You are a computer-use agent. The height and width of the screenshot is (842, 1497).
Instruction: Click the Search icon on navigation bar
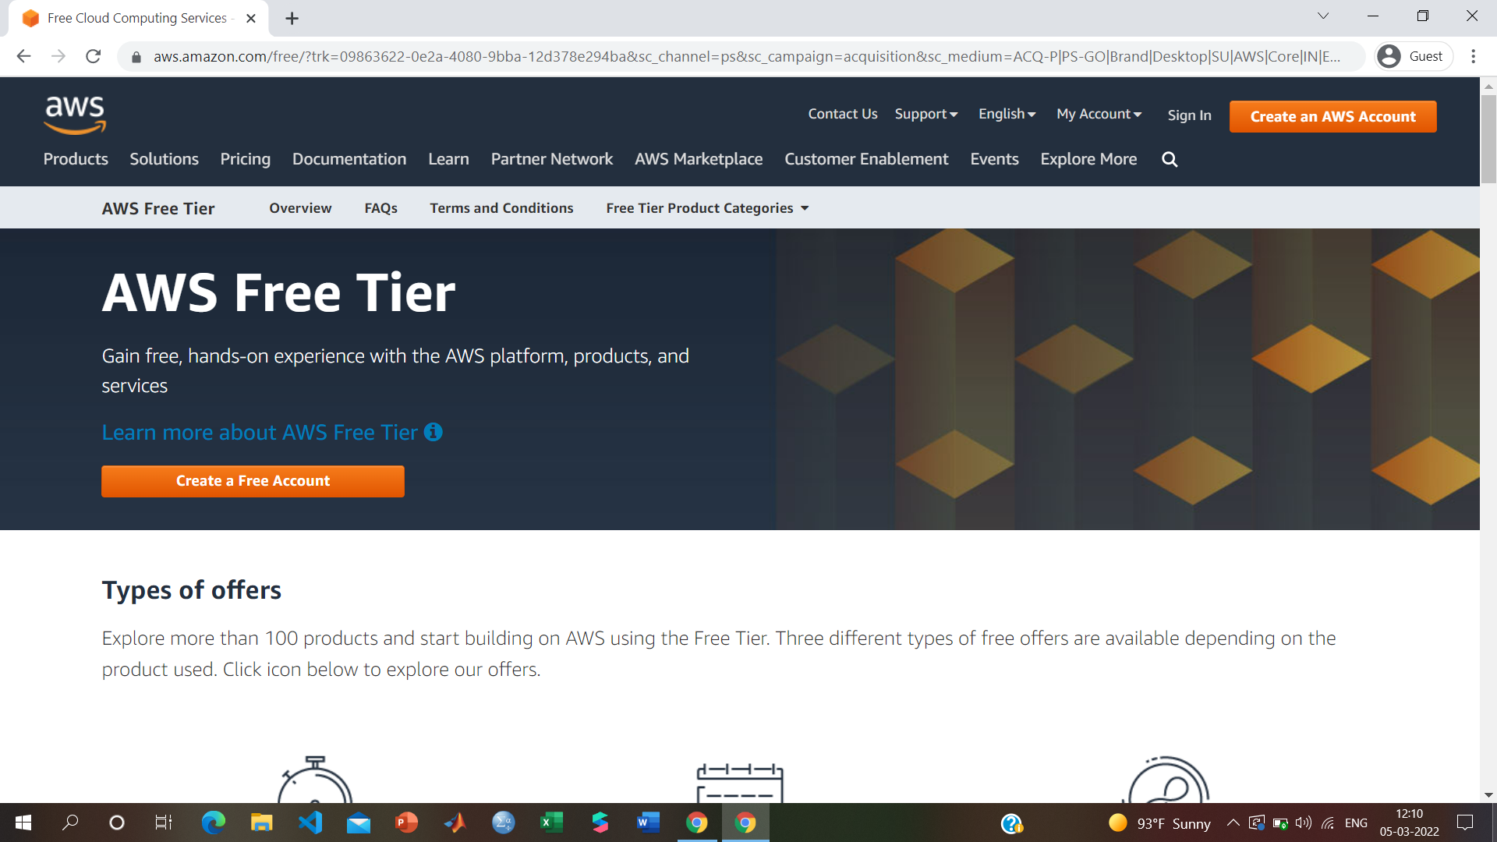pyautogui.click(x=1169, y=158)
